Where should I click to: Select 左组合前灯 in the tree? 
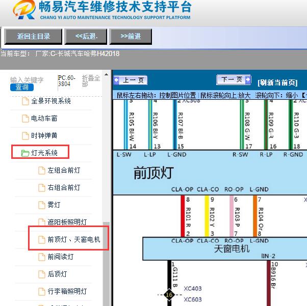(x=64, y=170)
